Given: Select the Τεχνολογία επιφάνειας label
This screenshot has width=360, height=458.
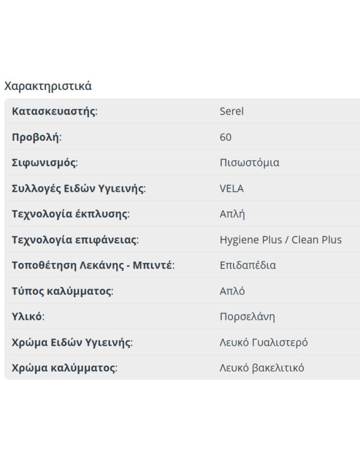Looking at the screenshot, I should [75, 240].
